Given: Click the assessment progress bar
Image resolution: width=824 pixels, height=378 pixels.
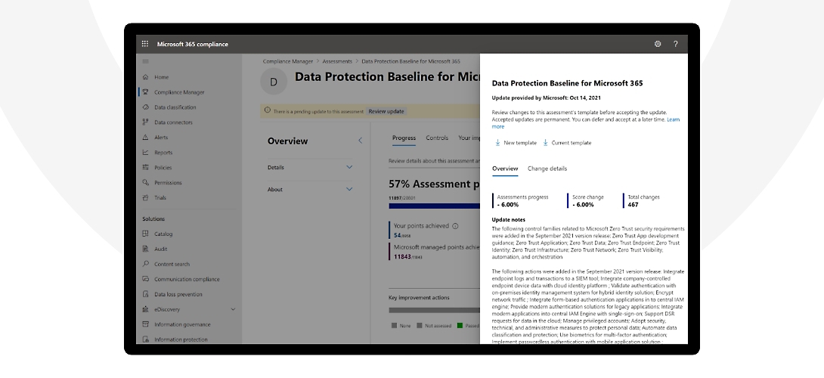Looking at the screenshot, I should (x=433, y=206).
